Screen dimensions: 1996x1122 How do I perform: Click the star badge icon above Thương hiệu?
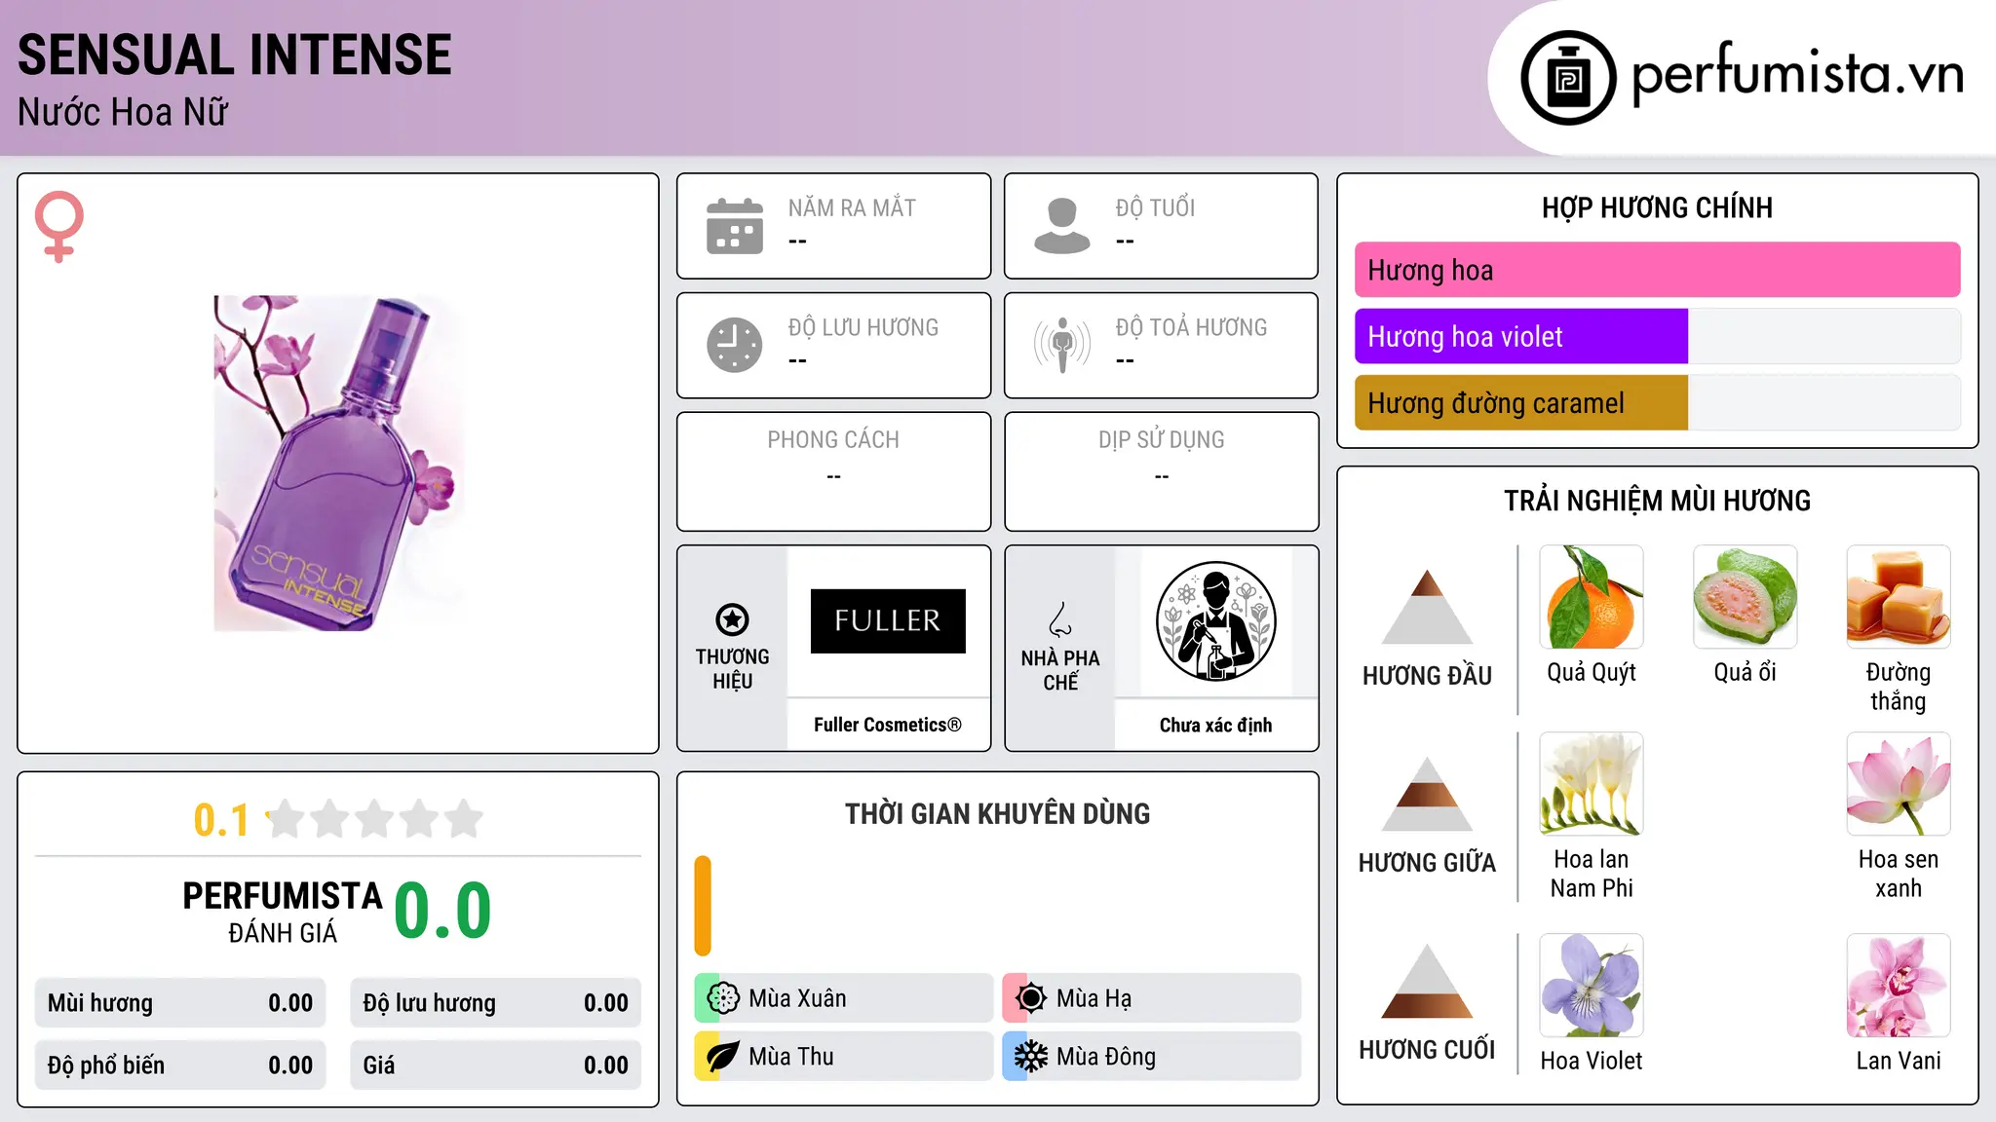coord(732,619)
